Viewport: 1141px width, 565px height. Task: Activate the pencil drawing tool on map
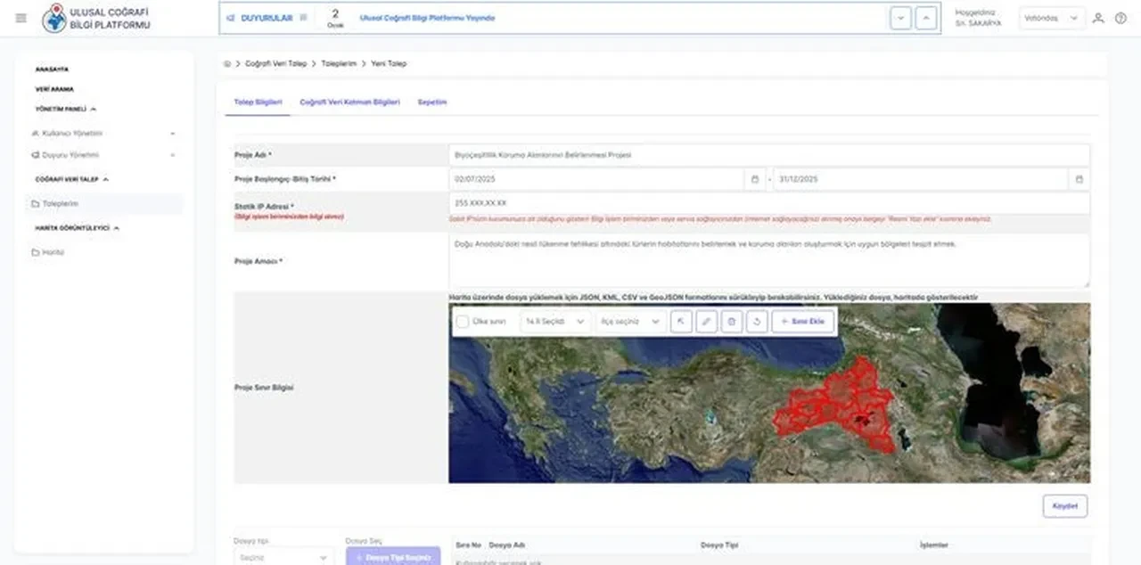pyautogui.click(x=706, y=321)
